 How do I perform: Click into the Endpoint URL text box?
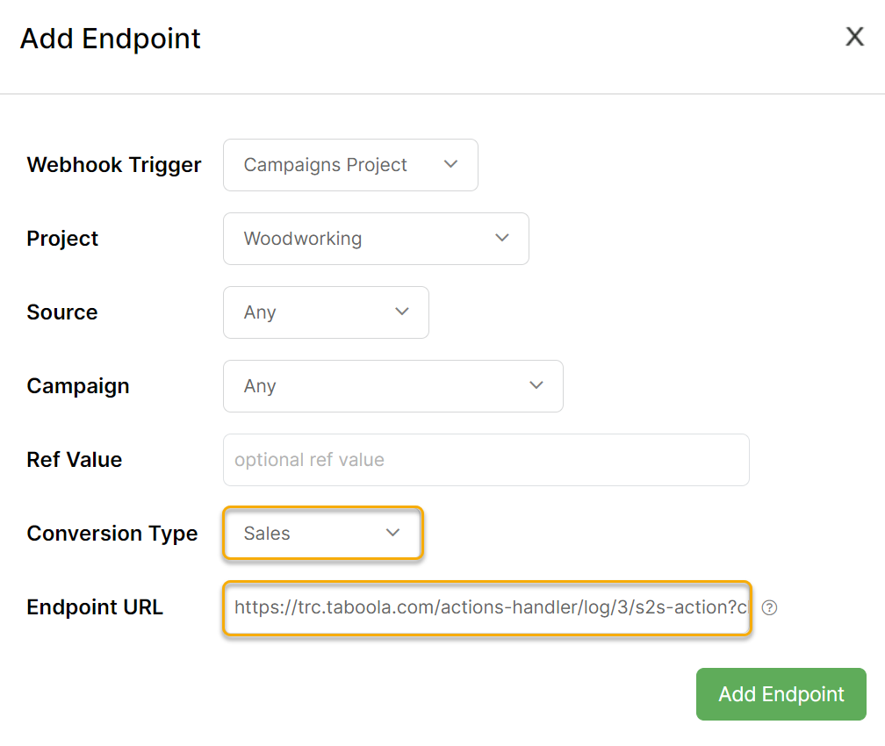(x=486, y=607)
